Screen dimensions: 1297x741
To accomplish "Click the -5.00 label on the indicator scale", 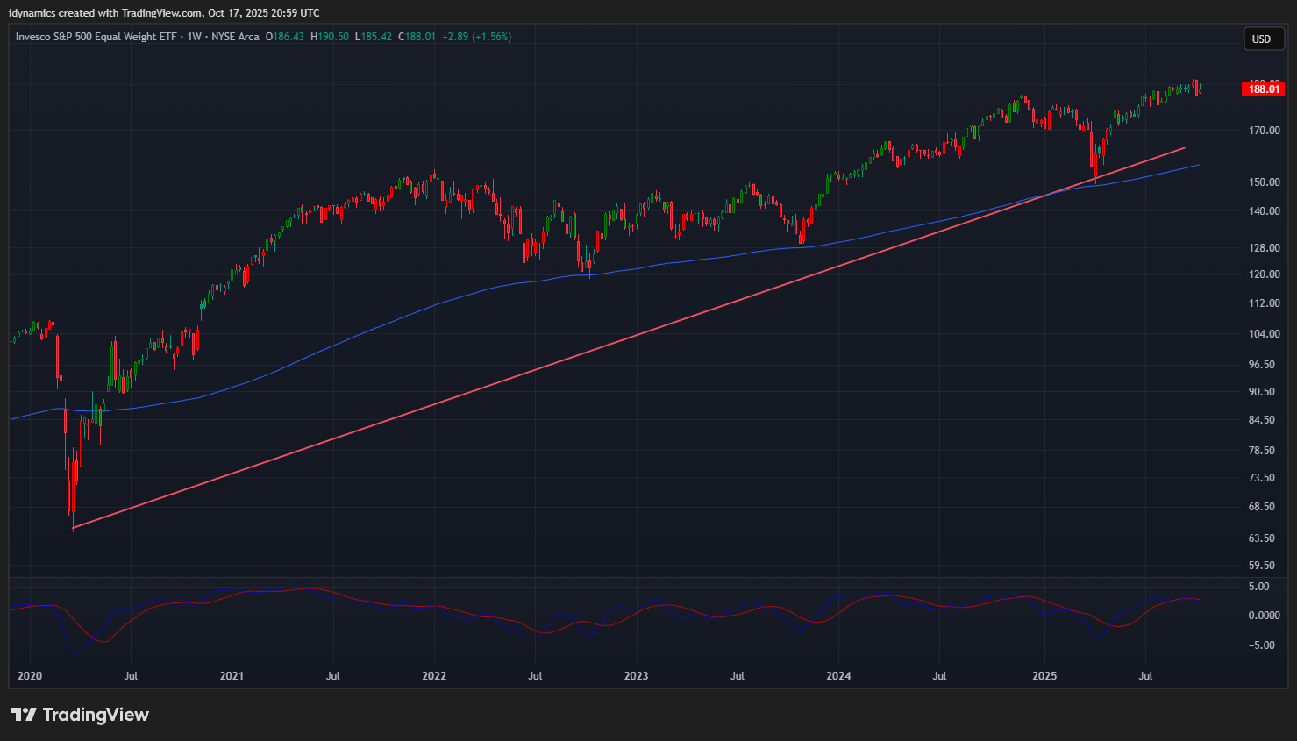I will pyautogui.click(x=1261, y=645).
